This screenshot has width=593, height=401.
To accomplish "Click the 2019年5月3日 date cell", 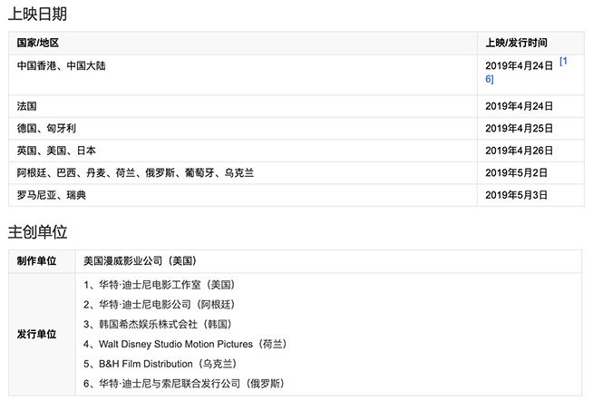I will [x=514, y=195].
